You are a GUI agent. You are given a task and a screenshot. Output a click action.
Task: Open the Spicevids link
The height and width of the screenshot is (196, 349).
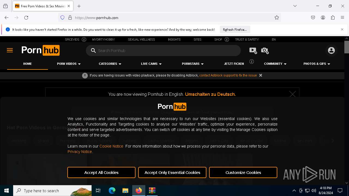click(72, 39)
